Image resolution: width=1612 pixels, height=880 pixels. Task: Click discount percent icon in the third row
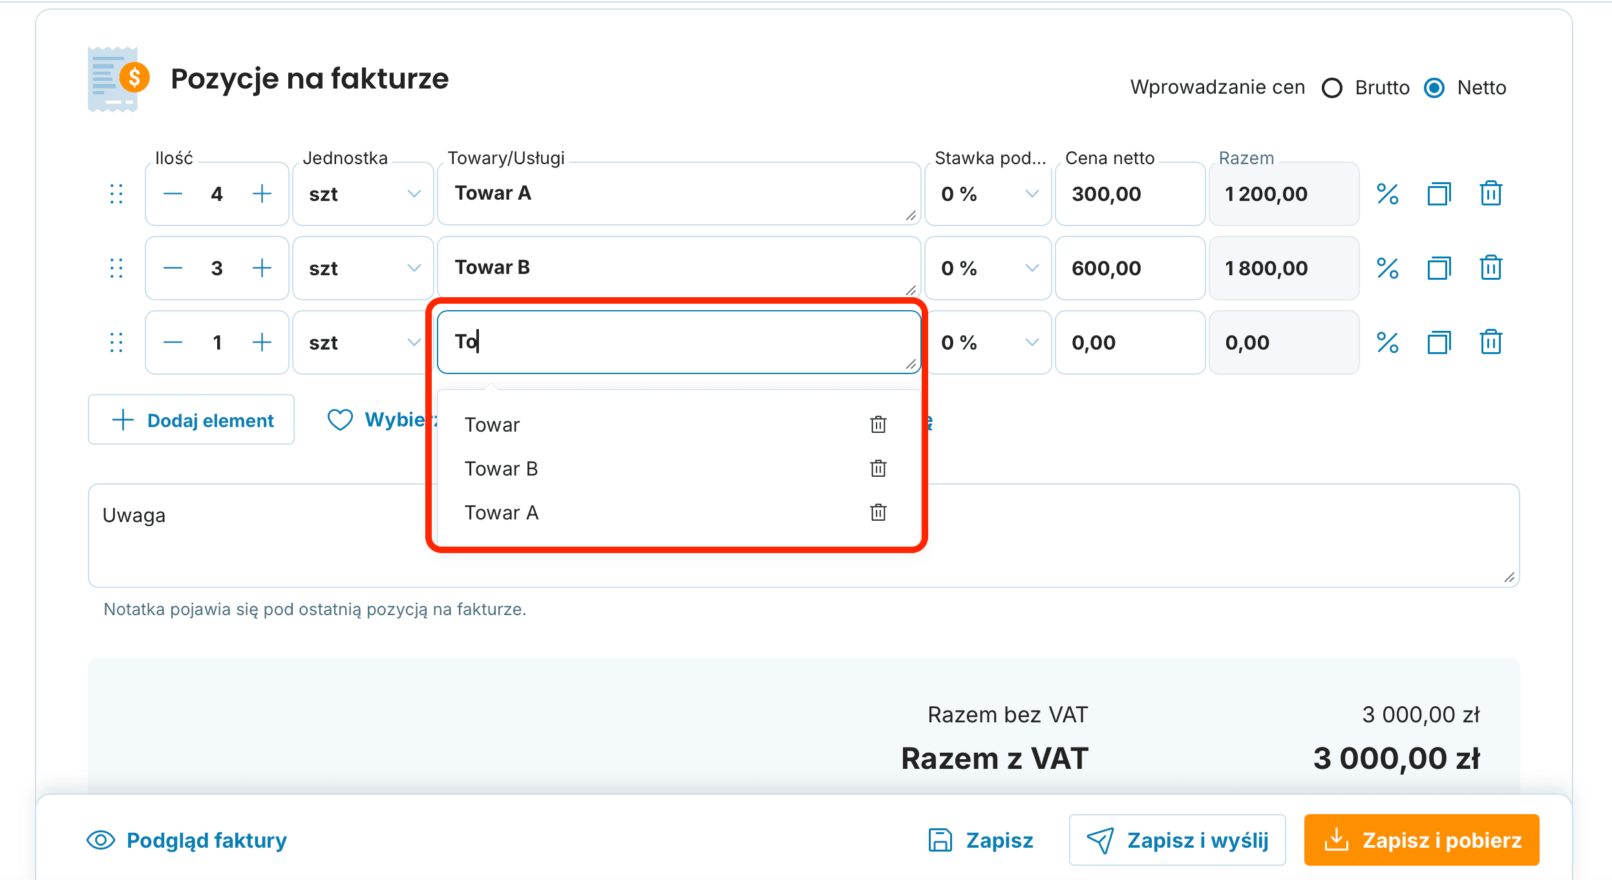pyautogui.click(x=1387, y=342)
